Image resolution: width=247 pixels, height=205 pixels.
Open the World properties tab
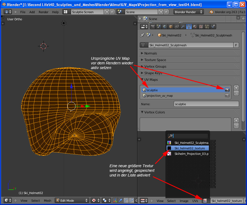[x=164, y=27]
